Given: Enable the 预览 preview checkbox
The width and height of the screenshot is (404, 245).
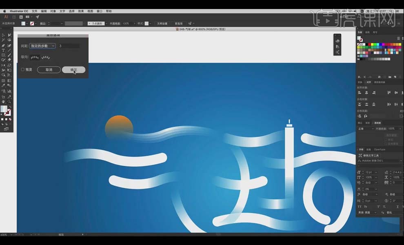Looking at the screenshot, I should point(23,70).
